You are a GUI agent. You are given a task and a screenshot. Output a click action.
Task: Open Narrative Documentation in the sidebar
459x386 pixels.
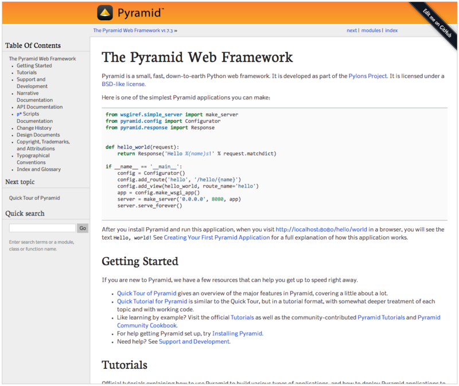[x=34, y=96]
